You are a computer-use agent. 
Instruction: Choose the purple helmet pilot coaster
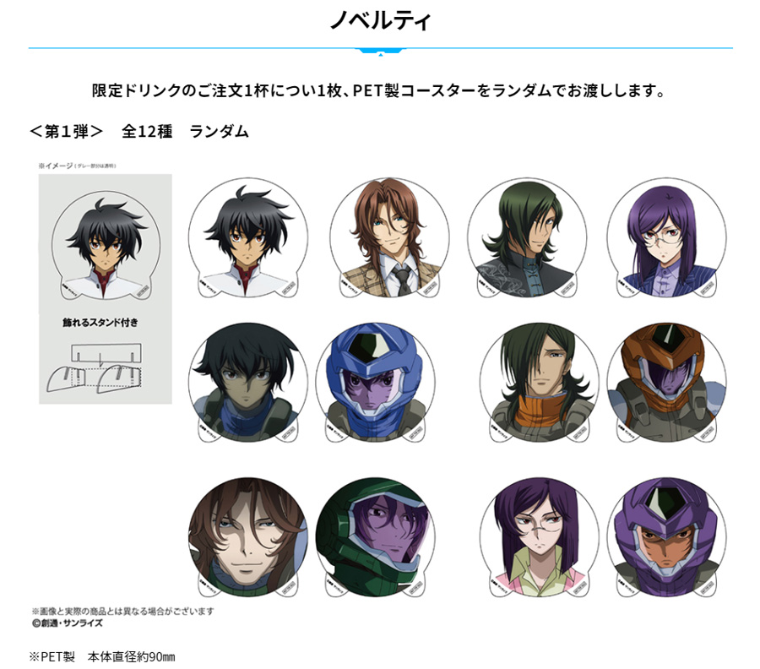point(666,537)
